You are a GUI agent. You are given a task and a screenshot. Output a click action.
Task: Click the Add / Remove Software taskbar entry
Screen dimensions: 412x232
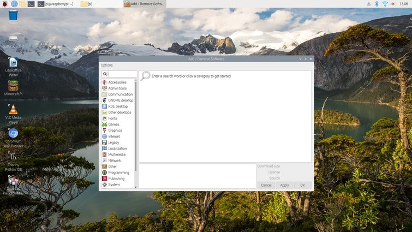pos(145,4)
